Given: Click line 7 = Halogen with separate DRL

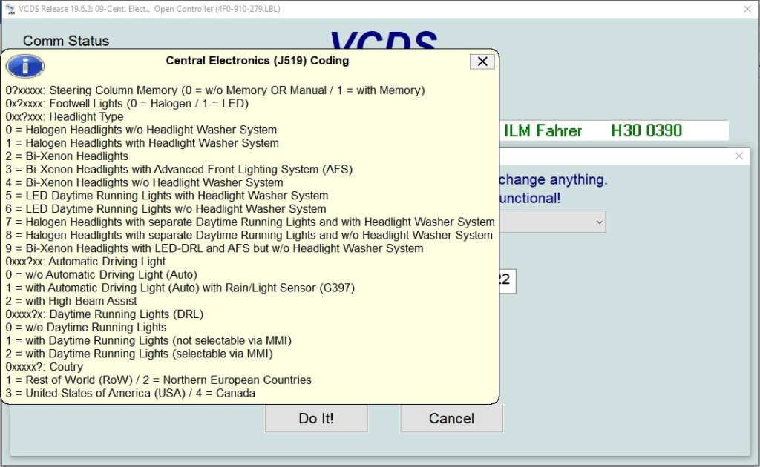Looking at the screenshot, I should [250, 222].
